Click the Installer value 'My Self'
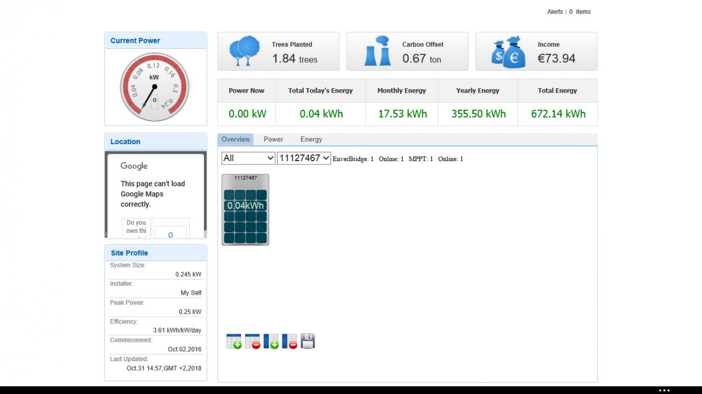The image size is (702, 394). coord(191,293)
